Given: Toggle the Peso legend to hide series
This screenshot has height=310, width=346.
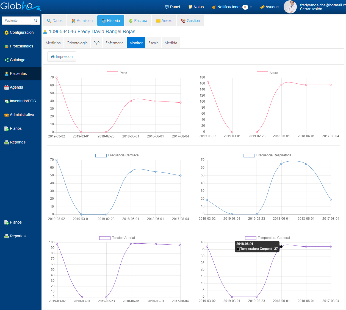Looking at the screenshot, I should [x=112, y=73].
